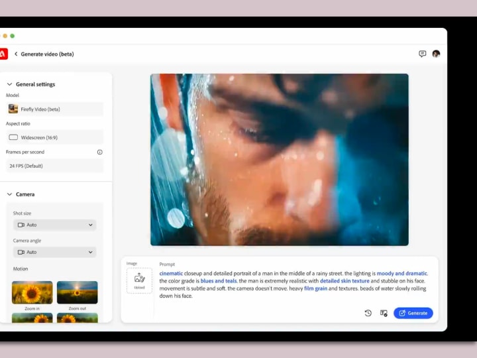Click the Firefly Video model thumbnail icon
Image resolution: width=477 pixels, height=358 pixels.
click(13, 109)
